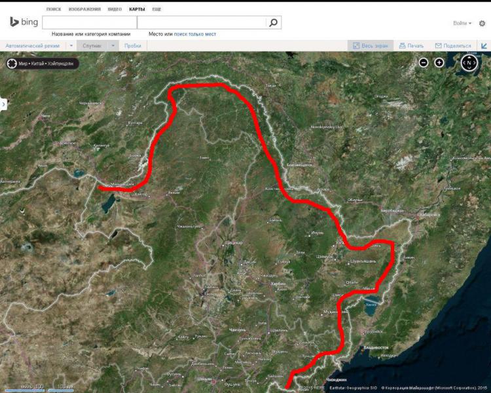Open the settings gear icon
This screenshot has height=393, width=491.
[x=482, y=23]
